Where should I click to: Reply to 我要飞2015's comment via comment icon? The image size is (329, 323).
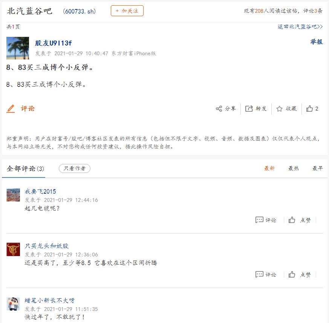tap(259, 220)
